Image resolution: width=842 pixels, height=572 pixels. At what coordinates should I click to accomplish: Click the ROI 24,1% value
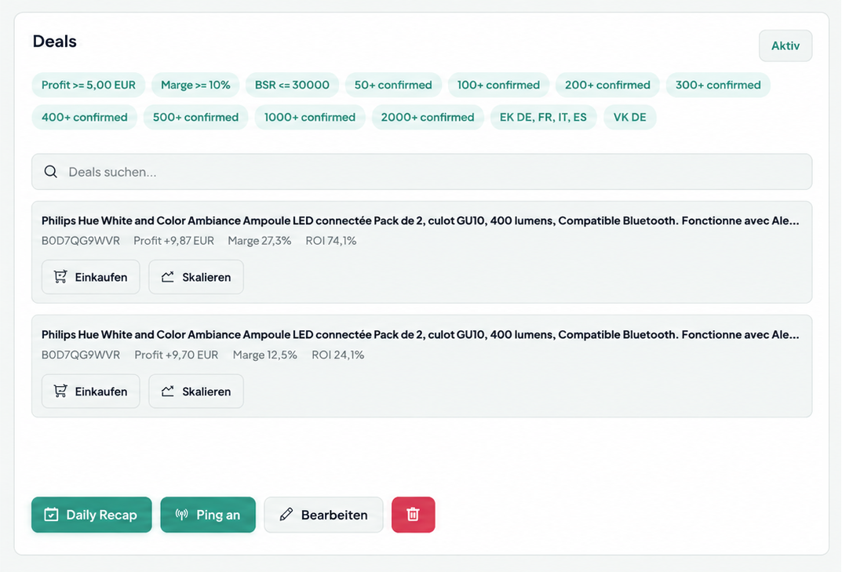tap(337, 355)
